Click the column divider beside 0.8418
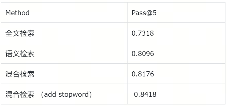227x106 pixels. tap(127, 94)
